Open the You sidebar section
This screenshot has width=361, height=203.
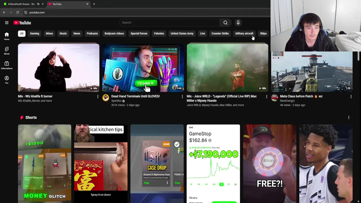pyautogui.click(x=7, y=80)
